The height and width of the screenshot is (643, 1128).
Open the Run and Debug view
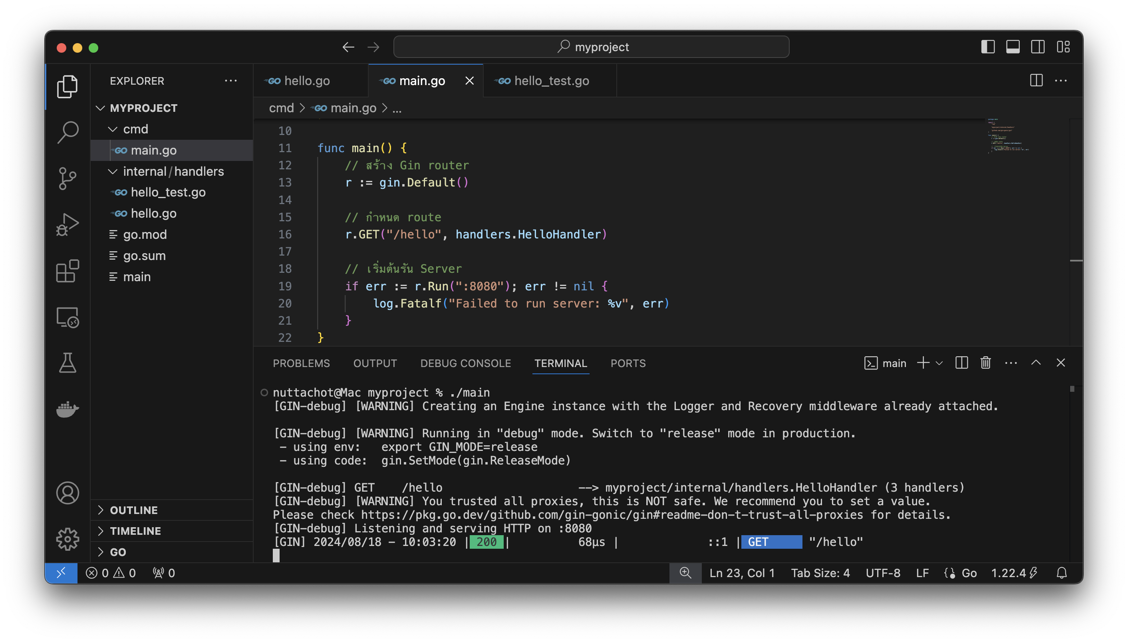[x=68, y=224]
